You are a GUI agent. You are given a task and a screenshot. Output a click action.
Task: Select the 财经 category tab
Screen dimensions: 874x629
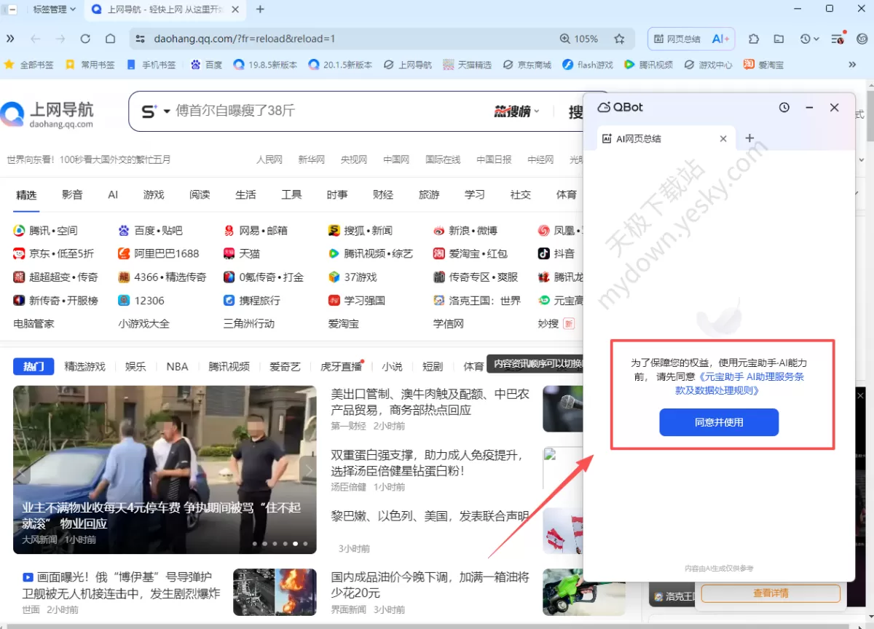(x=383, y=194)
